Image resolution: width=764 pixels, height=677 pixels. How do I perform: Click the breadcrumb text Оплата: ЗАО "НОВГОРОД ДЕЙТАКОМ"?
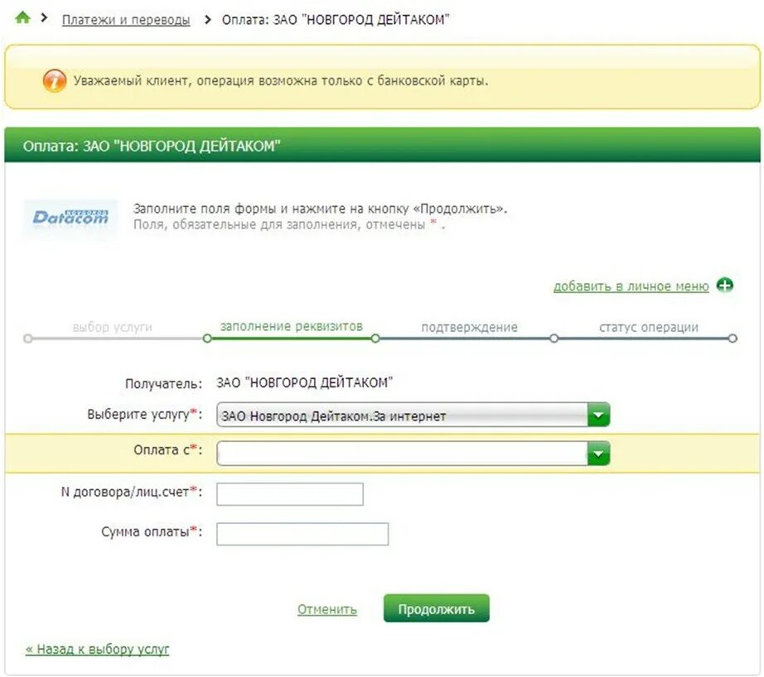click(336, 20)
